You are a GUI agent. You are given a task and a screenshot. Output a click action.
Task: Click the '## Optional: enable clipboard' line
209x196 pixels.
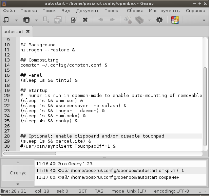[x=92, y=136]
